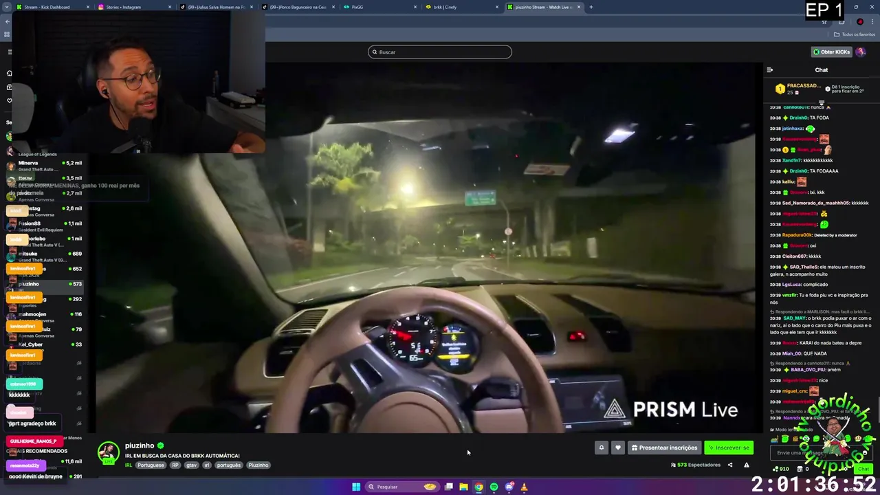Open the mitsuke channel in sidebar
880x495 pixels.
click(44, 256)
